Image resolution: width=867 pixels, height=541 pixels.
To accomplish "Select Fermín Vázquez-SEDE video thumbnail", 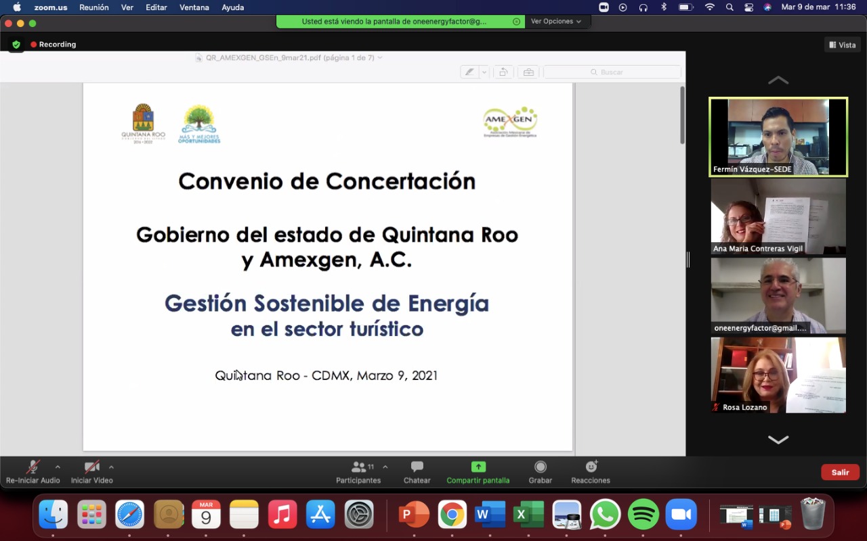I will tap(778, 137).
